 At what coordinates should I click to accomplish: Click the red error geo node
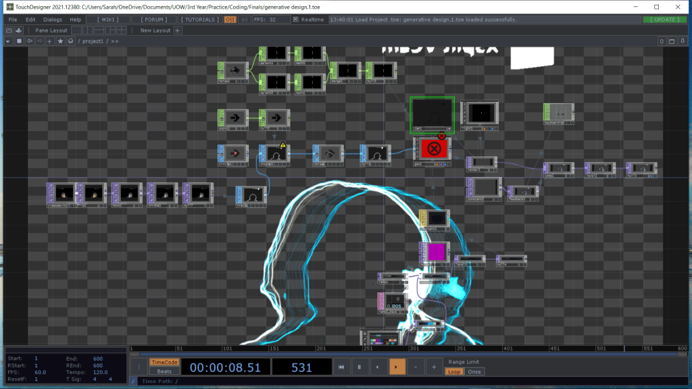435,149
